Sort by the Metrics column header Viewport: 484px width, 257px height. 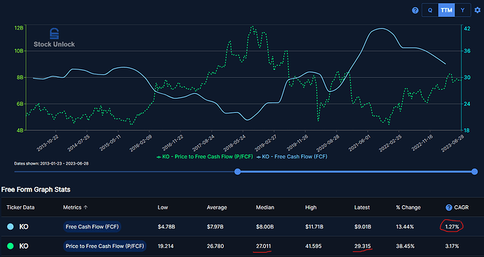pos(75,207)
